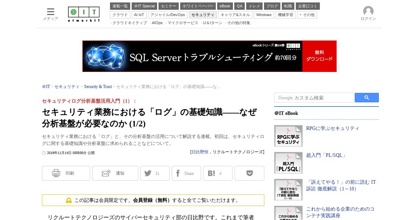Select the キャリア&スキル category
Viewport: 419px width, 220px height.
click(235, 15)
